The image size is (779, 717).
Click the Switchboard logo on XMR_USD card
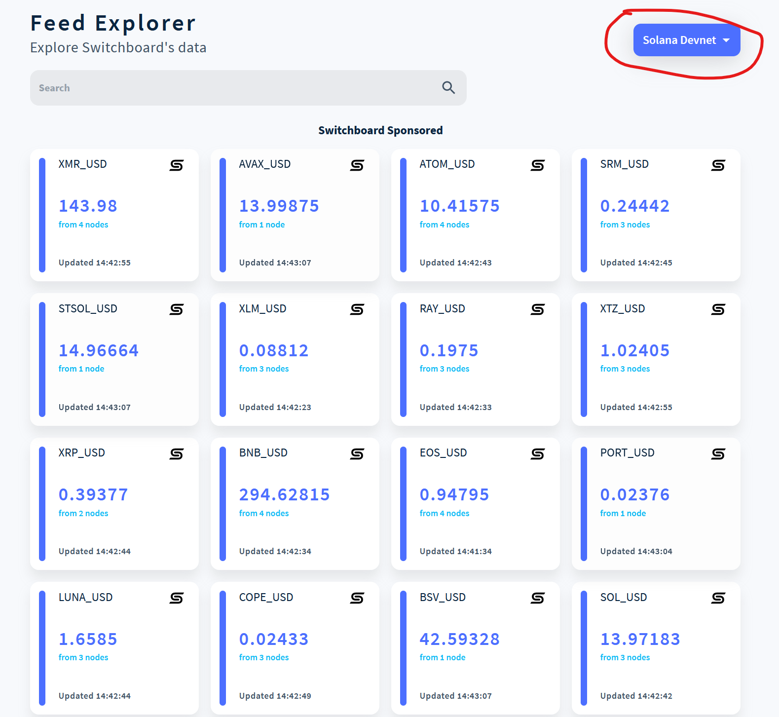pos(177,165)
